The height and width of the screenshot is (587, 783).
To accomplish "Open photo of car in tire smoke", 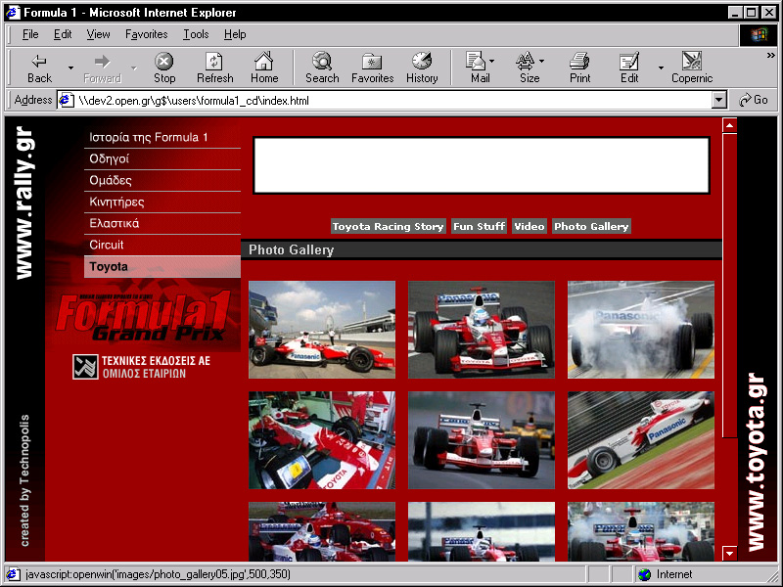I will point(641,330).
